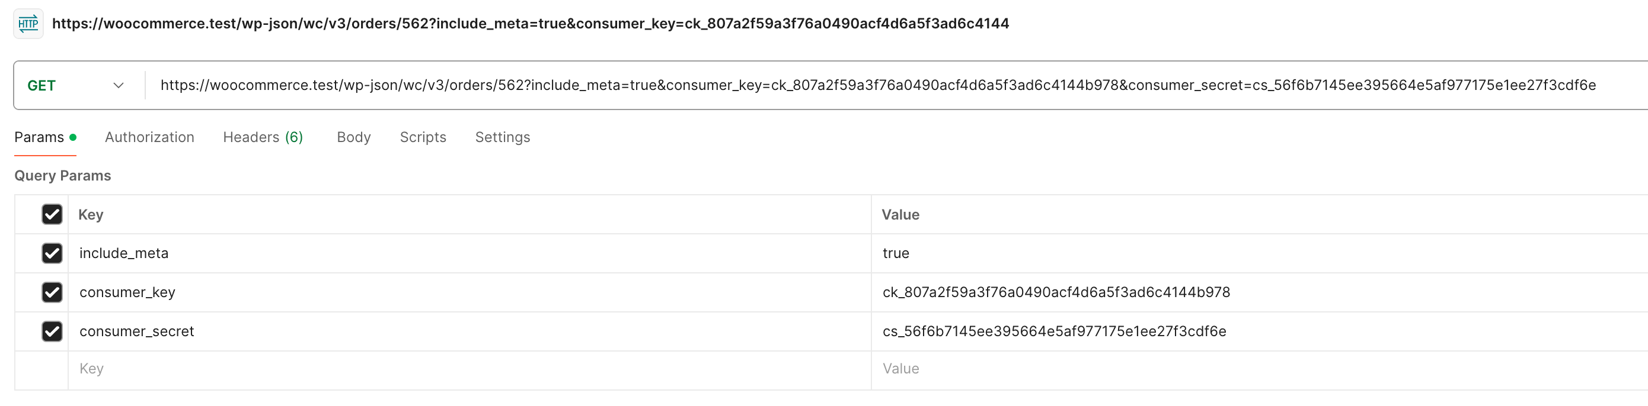Open the Authorization tab
This screenshot has width=1648, height=406.
(x=149, y=137)
